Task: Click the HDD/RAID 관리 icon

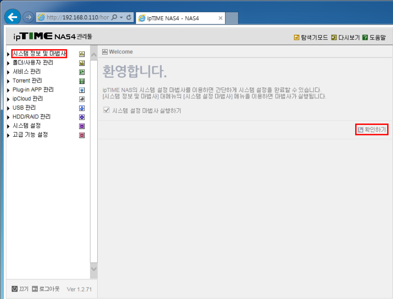Action: [x=82, y=116]
